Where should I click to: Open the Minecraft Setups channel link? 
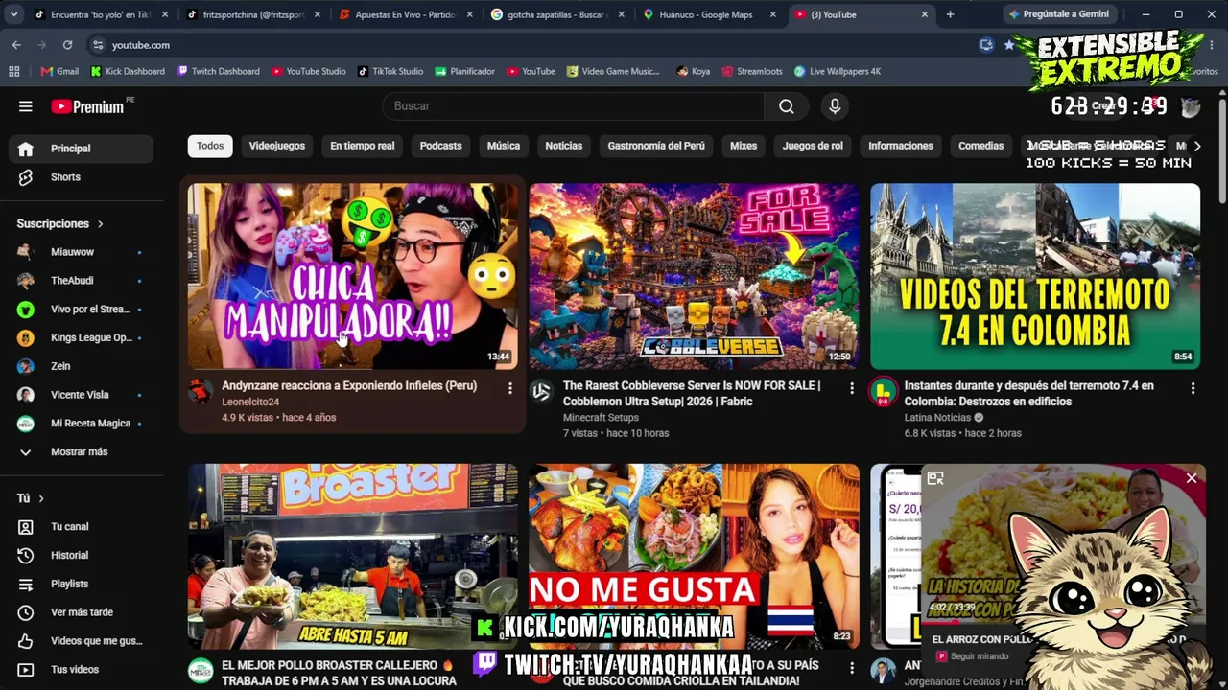coord(601,418)
